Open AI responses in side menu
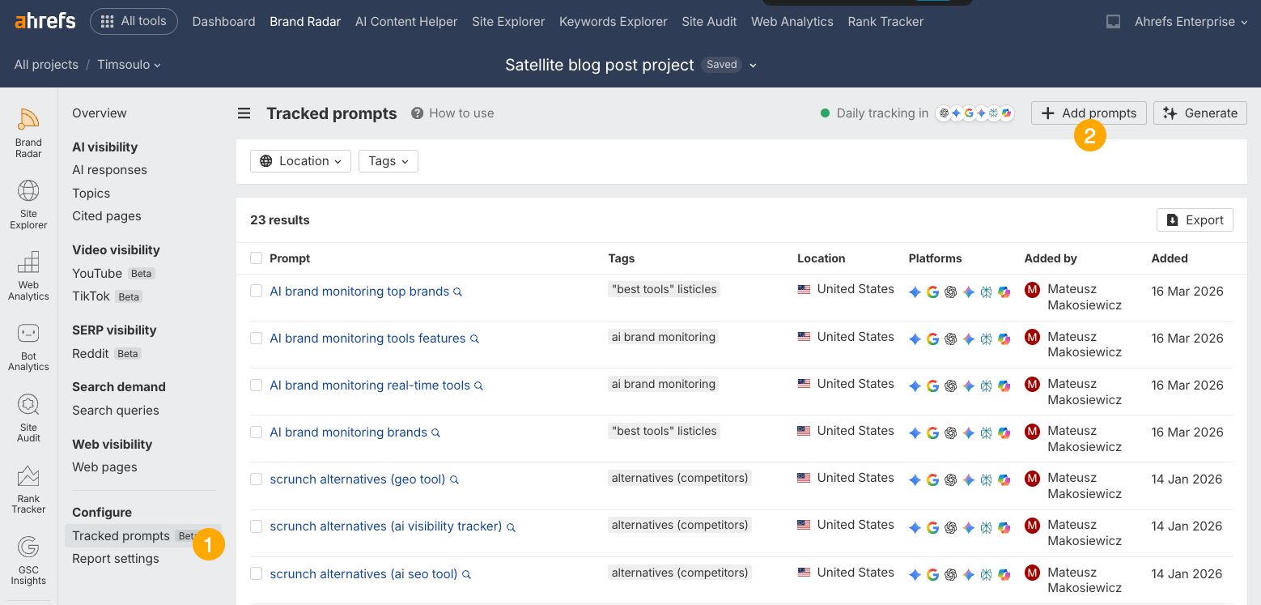This screenshot has height=605, width=1261. click(x=109, y=170)
